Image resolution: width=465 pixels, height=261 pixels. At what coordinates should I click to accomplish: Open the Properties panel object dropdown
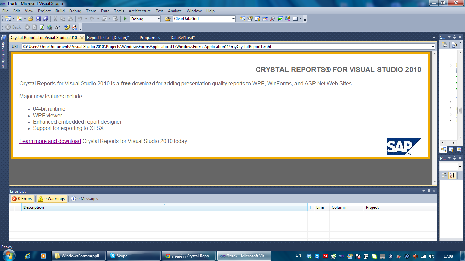pyautogui.click(x=460, y=167)
